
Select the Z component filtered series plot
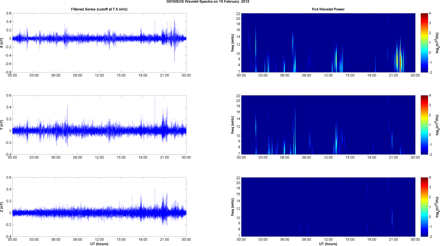pyautogui.click(x=99, y=207)
